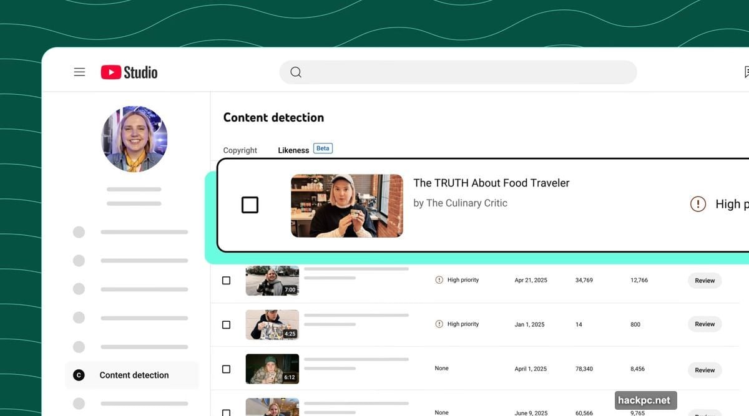This screenshot has height=416, width=749.
Task: Click Review on the April 1, 2025 row
Action: point(704,370)
